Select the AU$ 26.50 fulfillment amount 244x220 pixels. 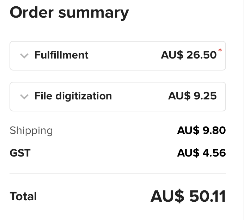coord(189,55)
